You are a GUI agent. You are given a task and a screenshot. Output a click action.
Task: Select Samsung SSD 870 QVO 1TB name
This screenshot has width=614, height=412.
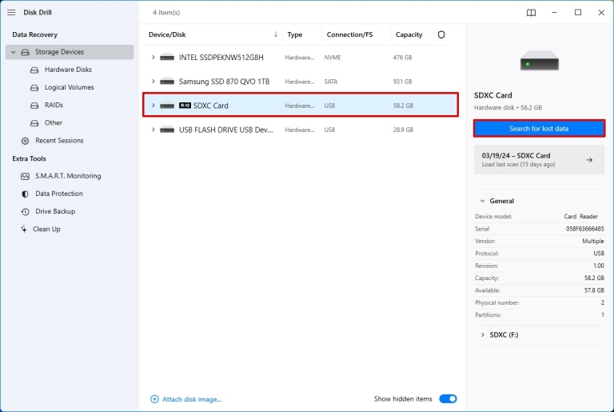click(x=225, y=82)
